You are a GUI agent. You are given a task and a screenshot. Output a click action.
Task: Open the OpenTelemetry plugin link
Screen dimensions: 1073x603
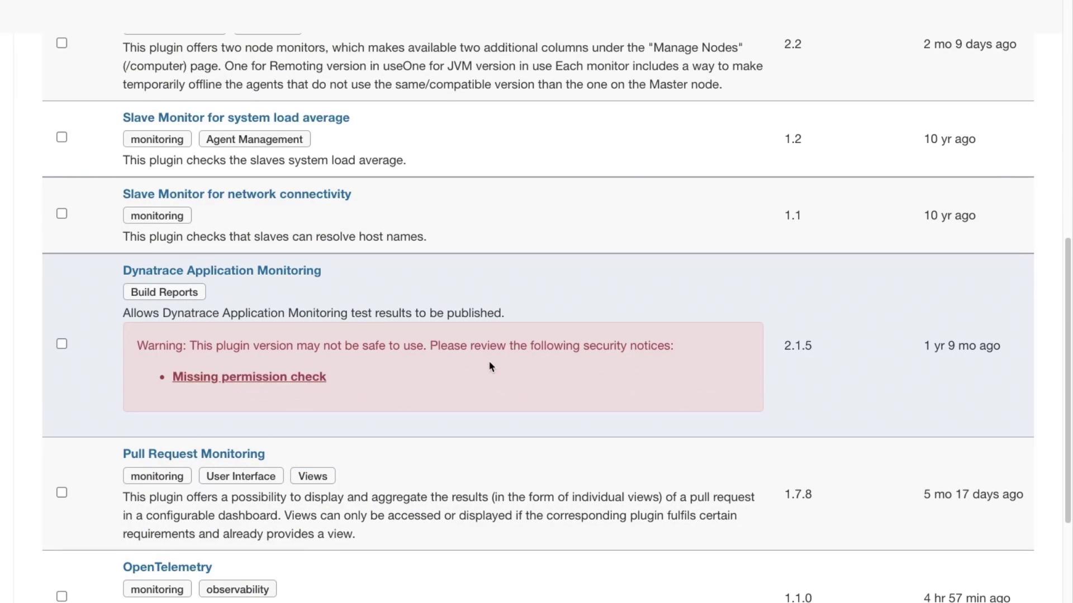pos(167,567)
